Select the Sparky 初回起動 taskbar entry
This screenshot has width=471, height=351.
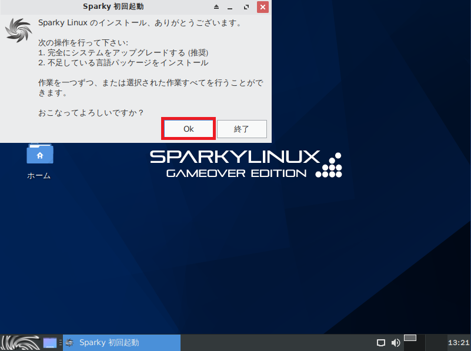click(122, 343)
